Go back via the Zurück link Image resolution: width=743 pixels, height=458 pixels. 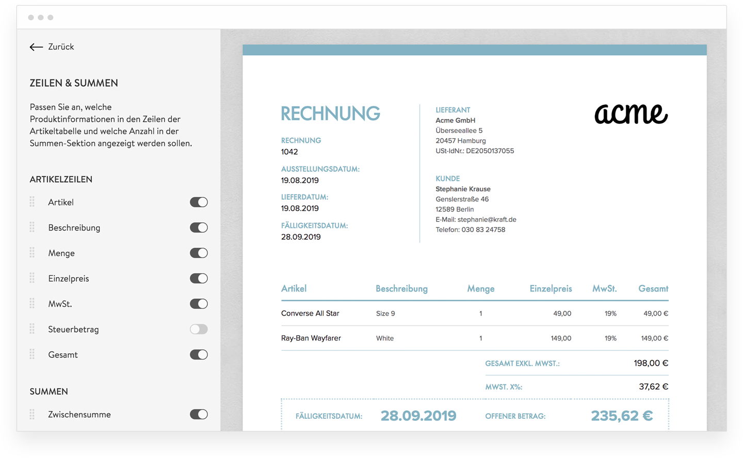[x=61, y=47]
